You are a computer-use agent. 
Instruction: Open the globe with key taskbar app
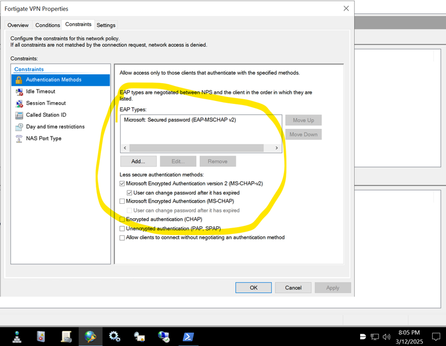click(x=91, y=337)
